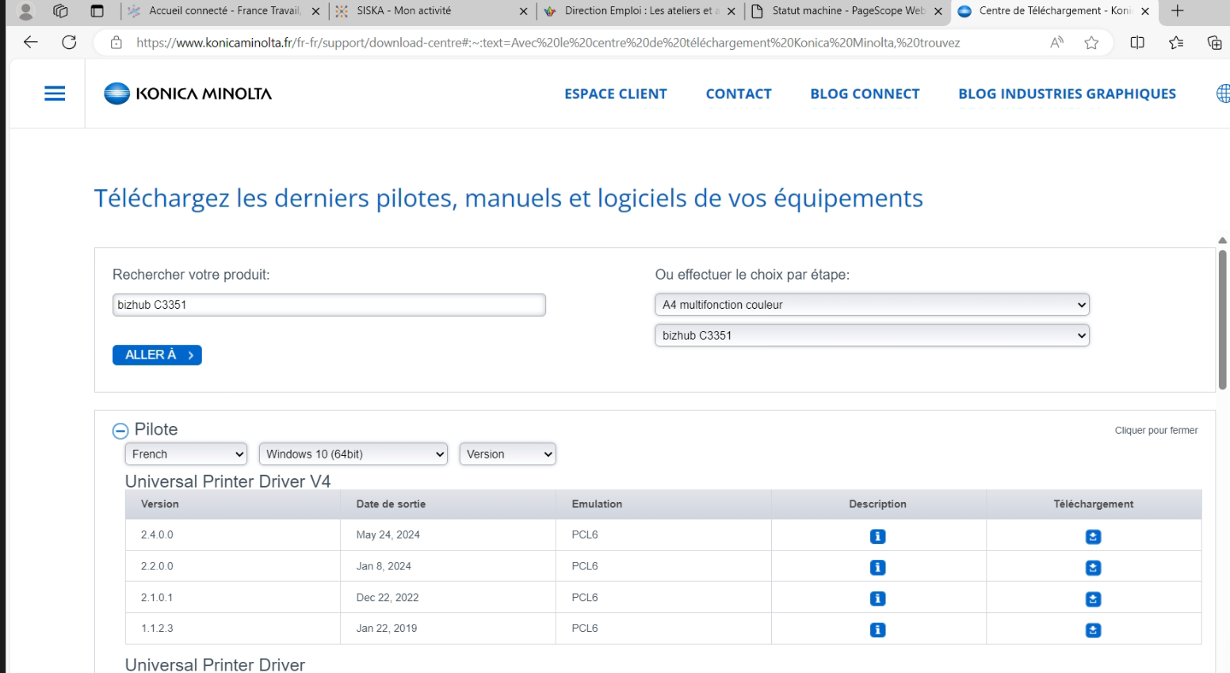View site information lock icon

coord(117,43)
